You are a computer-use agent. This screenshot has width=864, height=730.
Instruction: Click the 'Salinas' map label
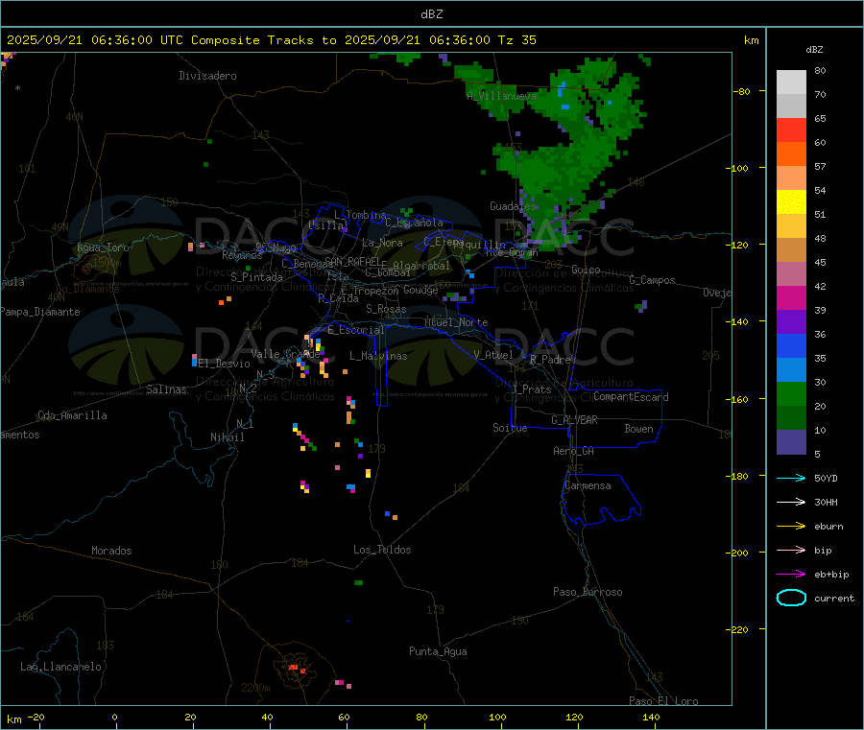tap(166, 389)
